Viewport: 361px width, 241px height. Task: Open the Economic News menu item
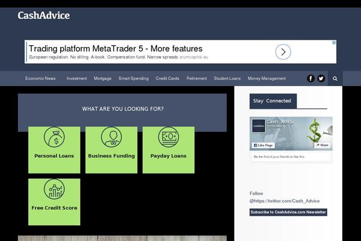click(x=40, y=78)
